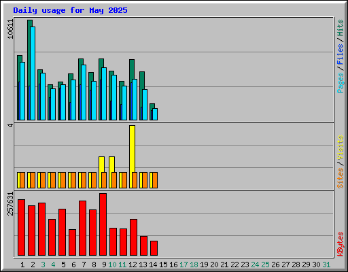Select the red KBytes bar for day 4

click(x=52, y=237)
